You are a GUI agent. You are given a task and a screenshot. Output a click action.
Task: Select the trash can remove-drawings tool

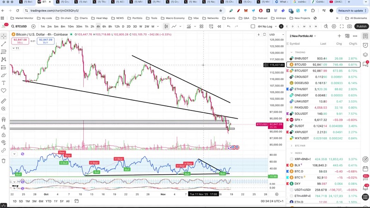coord(4,160)
